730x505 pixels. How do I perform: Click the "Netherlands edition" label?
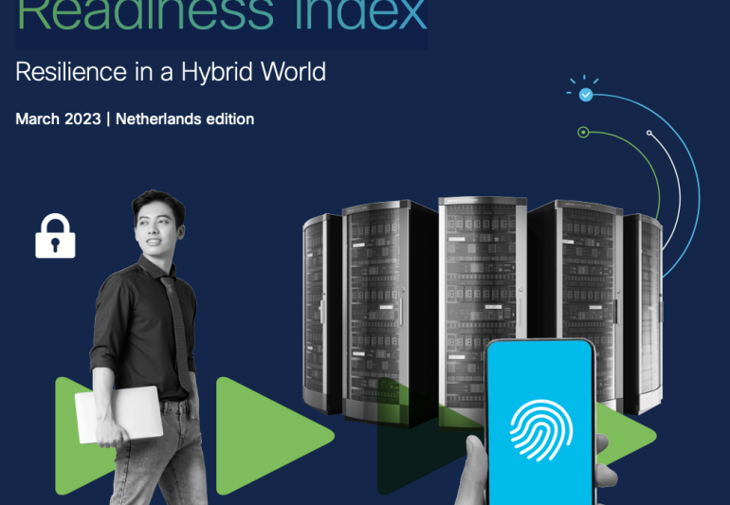tap(185, 119)
